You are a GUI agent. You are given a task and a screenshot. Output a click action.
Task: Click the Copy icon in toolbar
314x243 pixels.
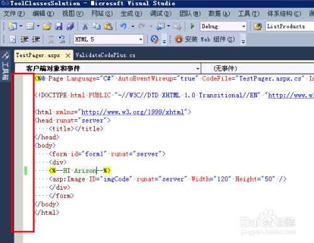point(96,26)
